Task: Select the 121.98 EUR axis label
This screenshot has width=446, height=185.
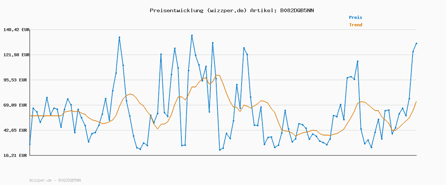Action: point(16,55)
